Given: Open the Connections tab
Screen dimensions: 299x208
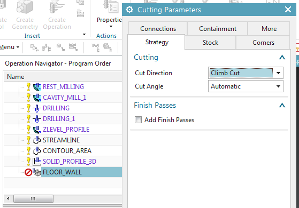Looking at the screenshot, I should pos(158,28).
